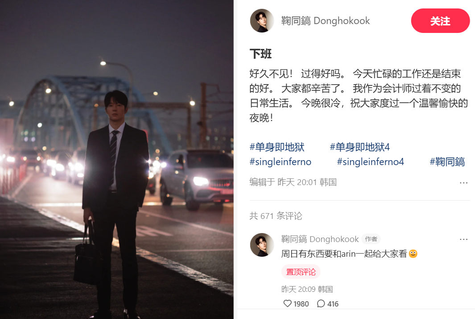Viewport: 475px width, 319px height.
Task: Click the 共 671 条评论 comments header
Action: tap(276, 216)
